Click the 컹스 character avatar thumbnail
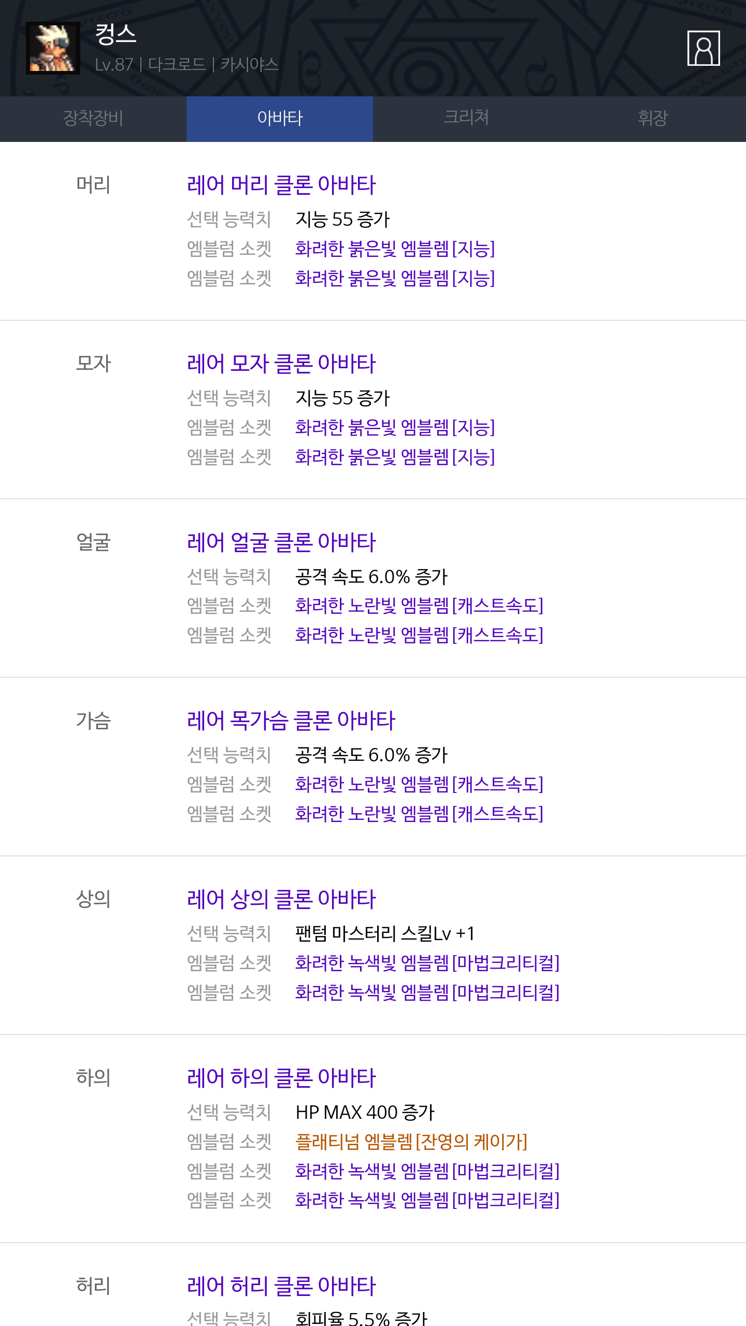Image resolution: width=746 pixels, height=1326 pixels. click(x=53, y=48)
